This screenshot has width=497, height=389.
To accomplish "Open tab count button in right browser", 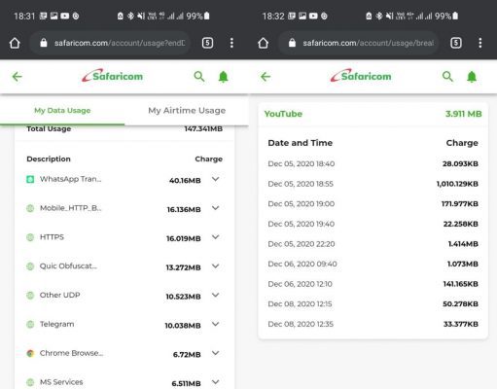I will (456, 43).
